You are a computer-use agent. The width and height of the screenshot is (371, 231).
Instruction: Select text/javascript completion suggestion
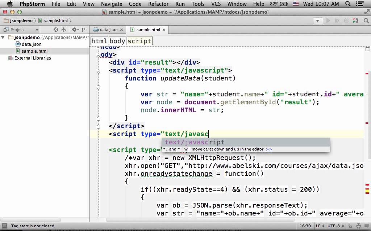click(x=246, y=142)
